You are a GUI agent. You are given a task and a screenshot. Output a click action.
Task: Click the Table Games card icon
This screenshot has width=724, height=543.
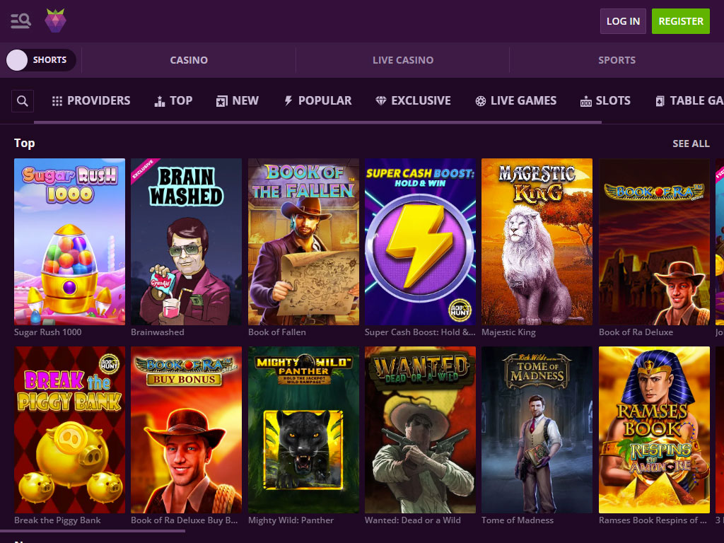[660, 101]
